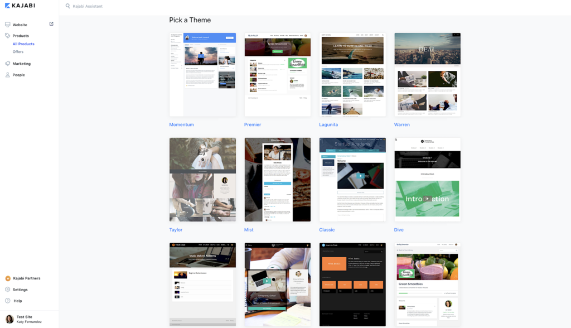The image size is (571, 328).
Task: Click the Warren theme name link
Action: (401, 124)
